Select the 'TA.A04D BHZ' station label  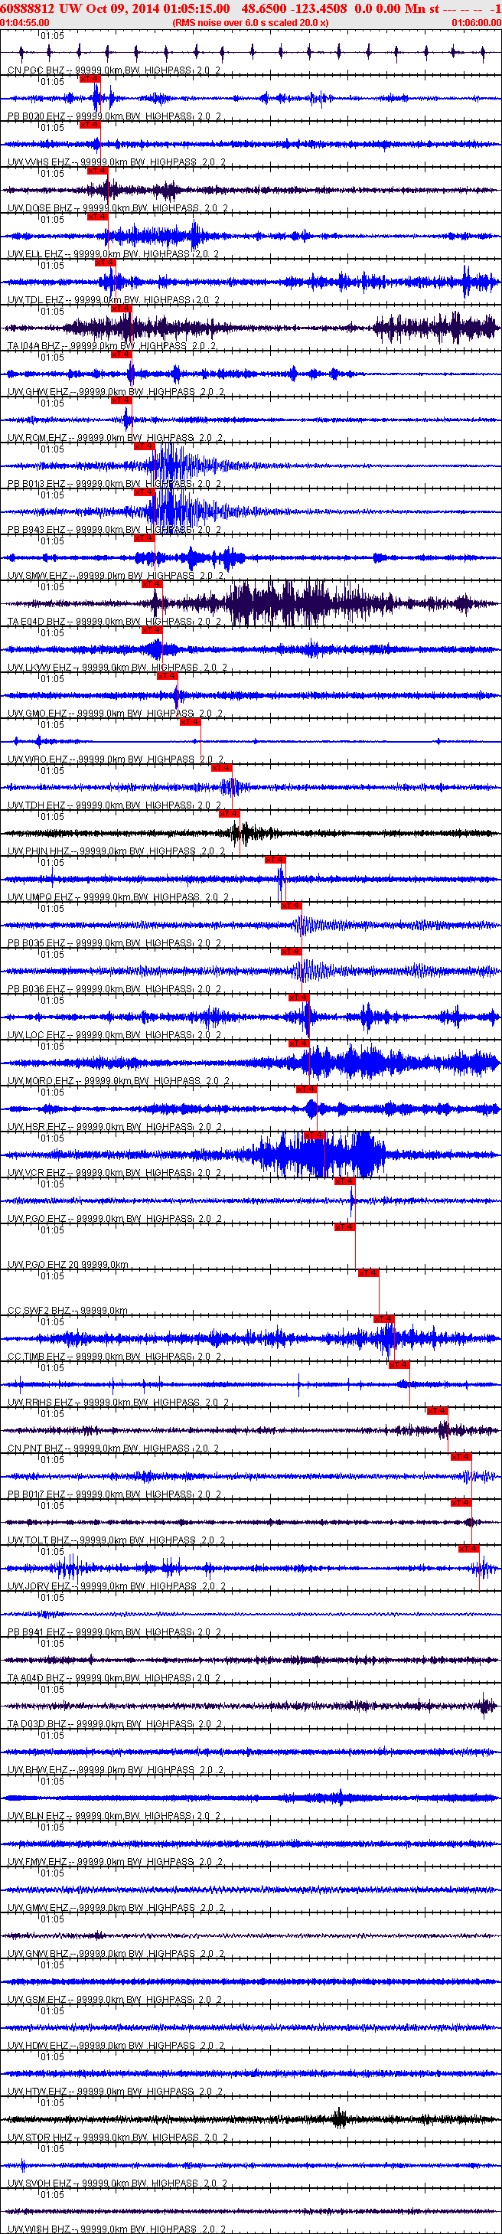pos(37,1679)
